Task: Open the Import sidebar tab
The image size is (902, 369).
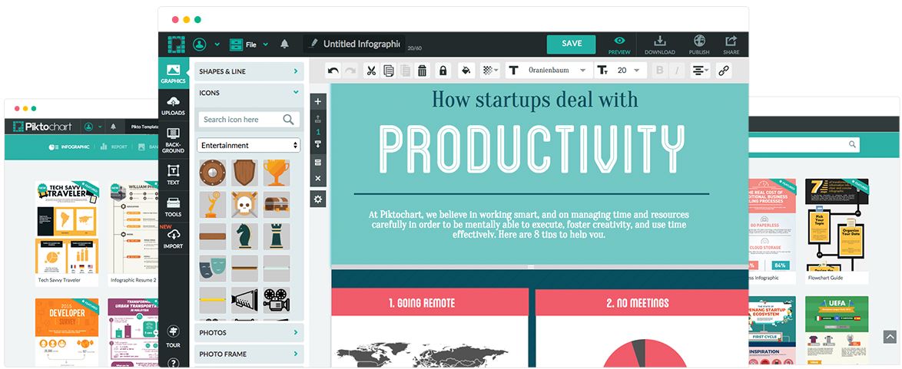Action: (173, 239)
